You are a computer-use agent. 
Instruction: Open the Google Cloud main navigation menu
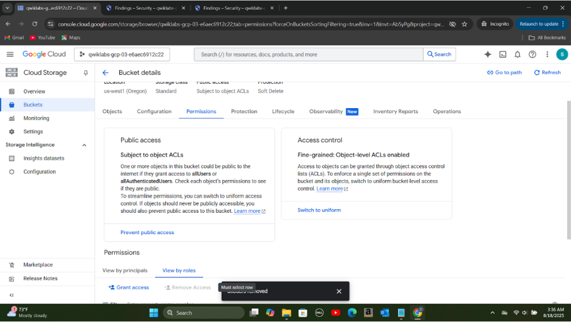[x=10, y=54]
